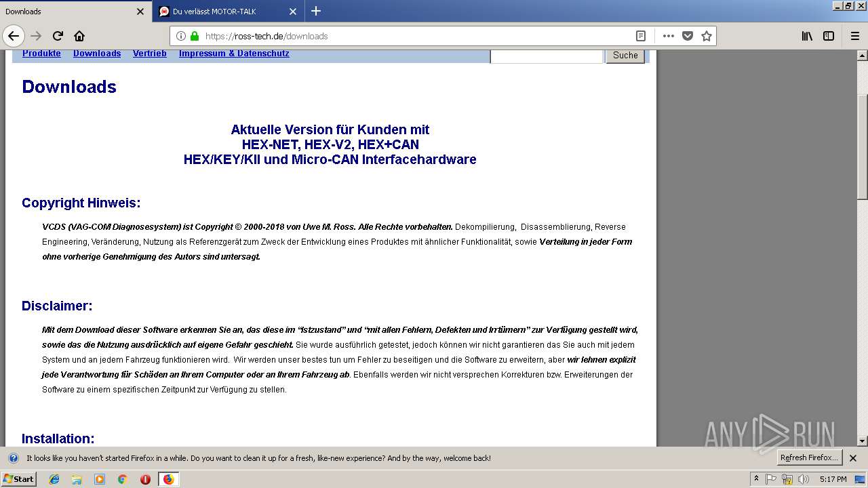Image resolution: width=868 pixels, height=488 pixels.
Task: Open a new browser tab
Action: [x=316, y=11]
